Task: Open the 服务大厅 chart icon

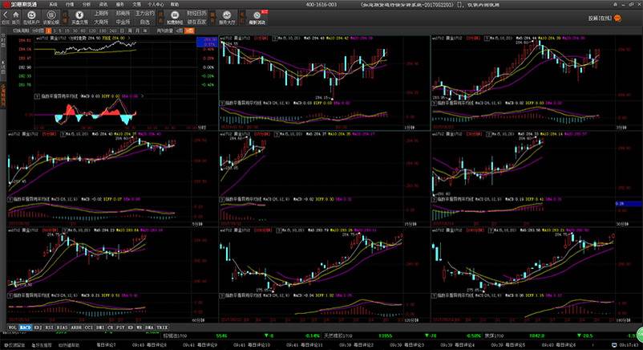Action: [227, 15]
